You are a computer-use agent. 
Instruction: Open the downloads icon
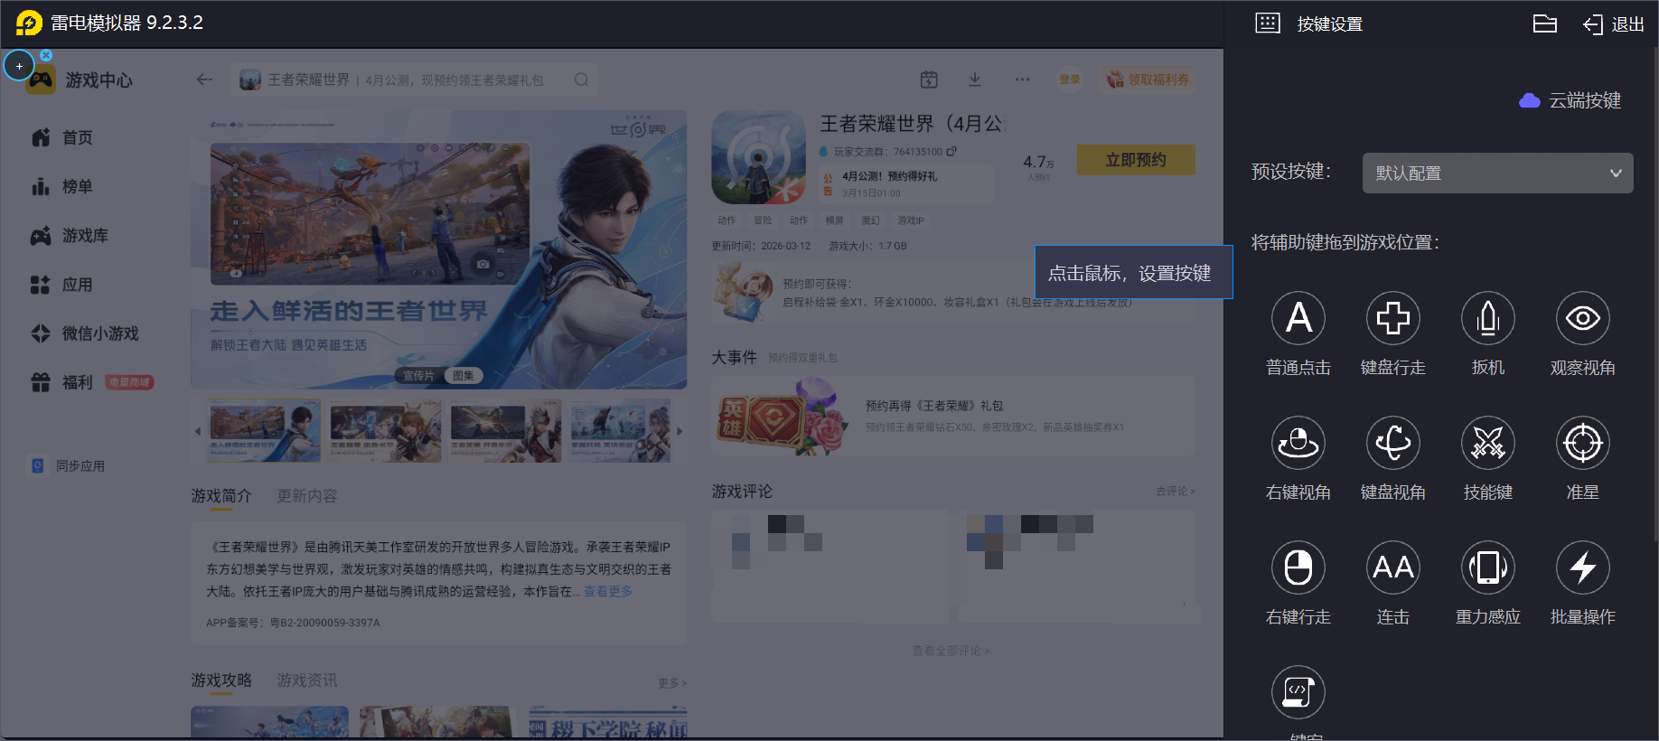coord(975,80)
